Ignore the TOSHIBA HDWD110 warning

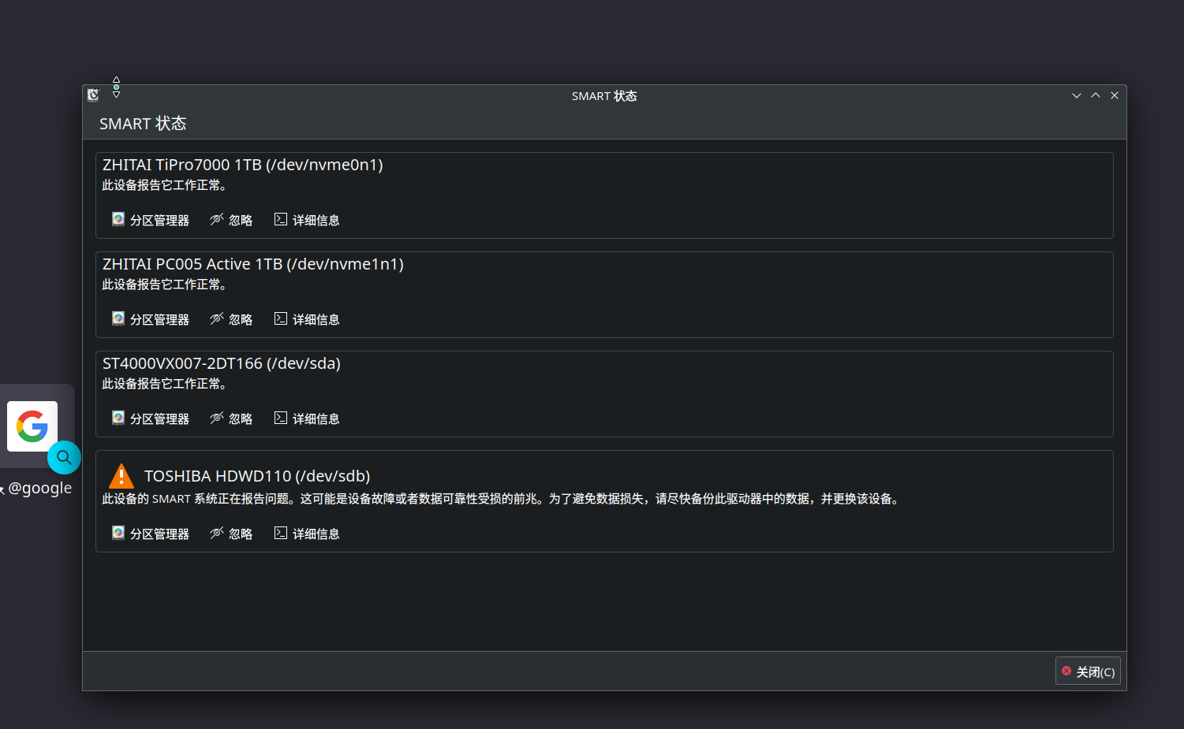coord(231,534)
